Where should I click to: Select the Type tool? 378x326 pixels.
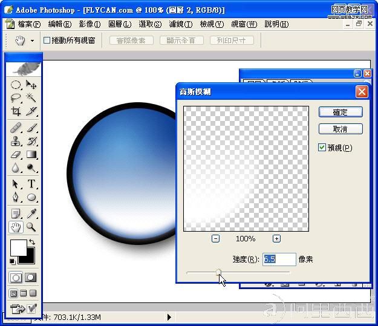click(x=31, y=184)
